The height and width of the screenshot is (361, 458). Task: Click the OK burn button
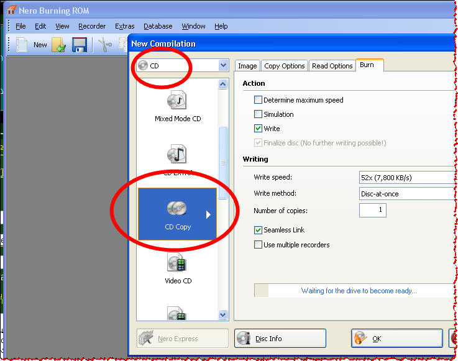click(397, 339)
